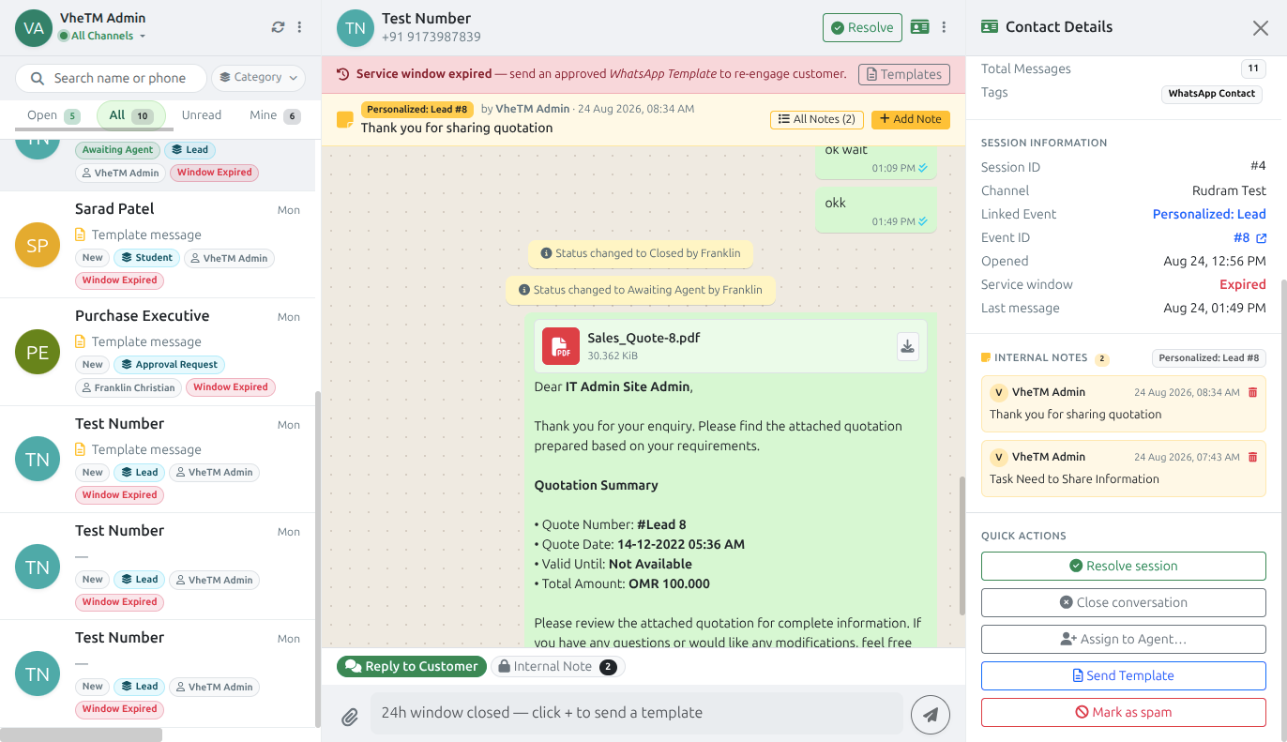Click the VA avatar of VheTM Admin
1287x742 pixels.
34,27
